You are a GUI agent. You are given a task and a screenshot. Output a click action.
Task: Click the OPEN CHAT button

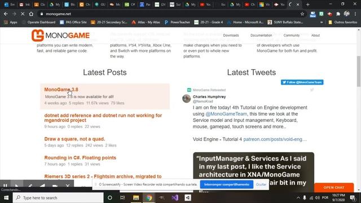click(x=333, y=188)
